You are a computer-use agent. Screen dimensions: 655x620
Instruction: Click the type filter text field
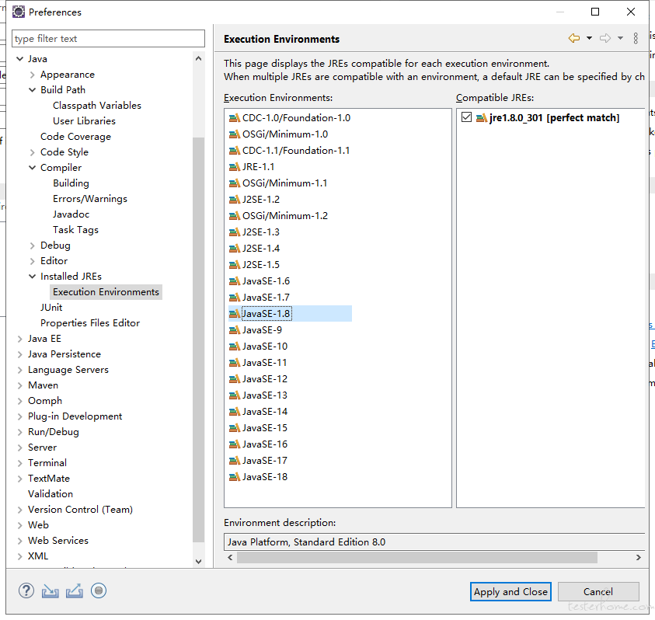pyautogui.click(x=108, y=38)
